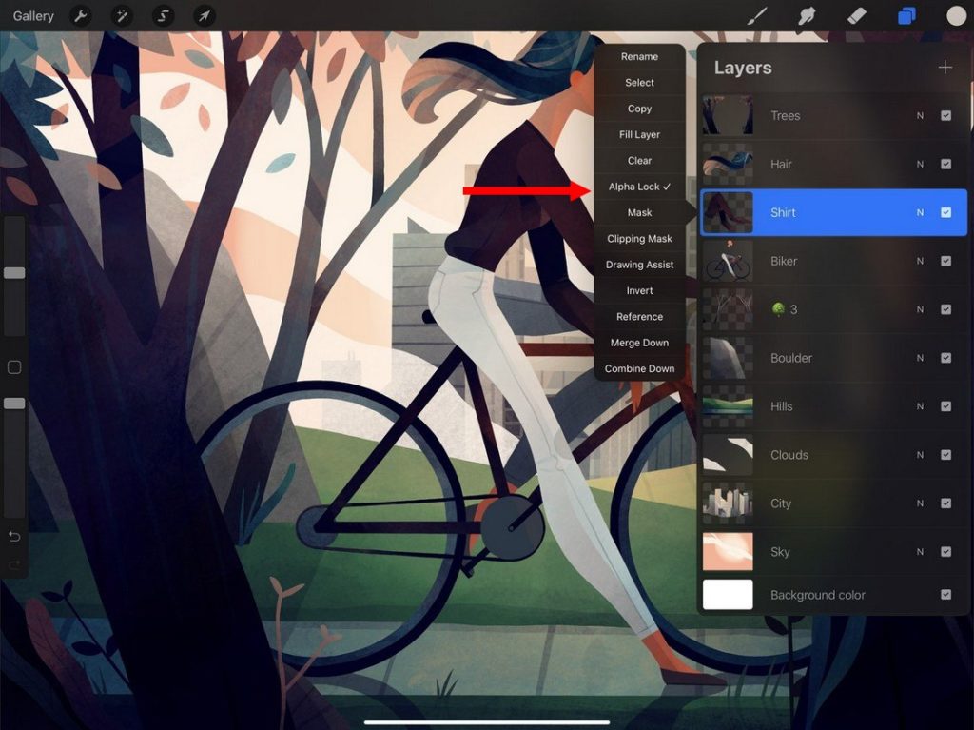
Task: Open the color picker circle
Action: pos(955,15)
